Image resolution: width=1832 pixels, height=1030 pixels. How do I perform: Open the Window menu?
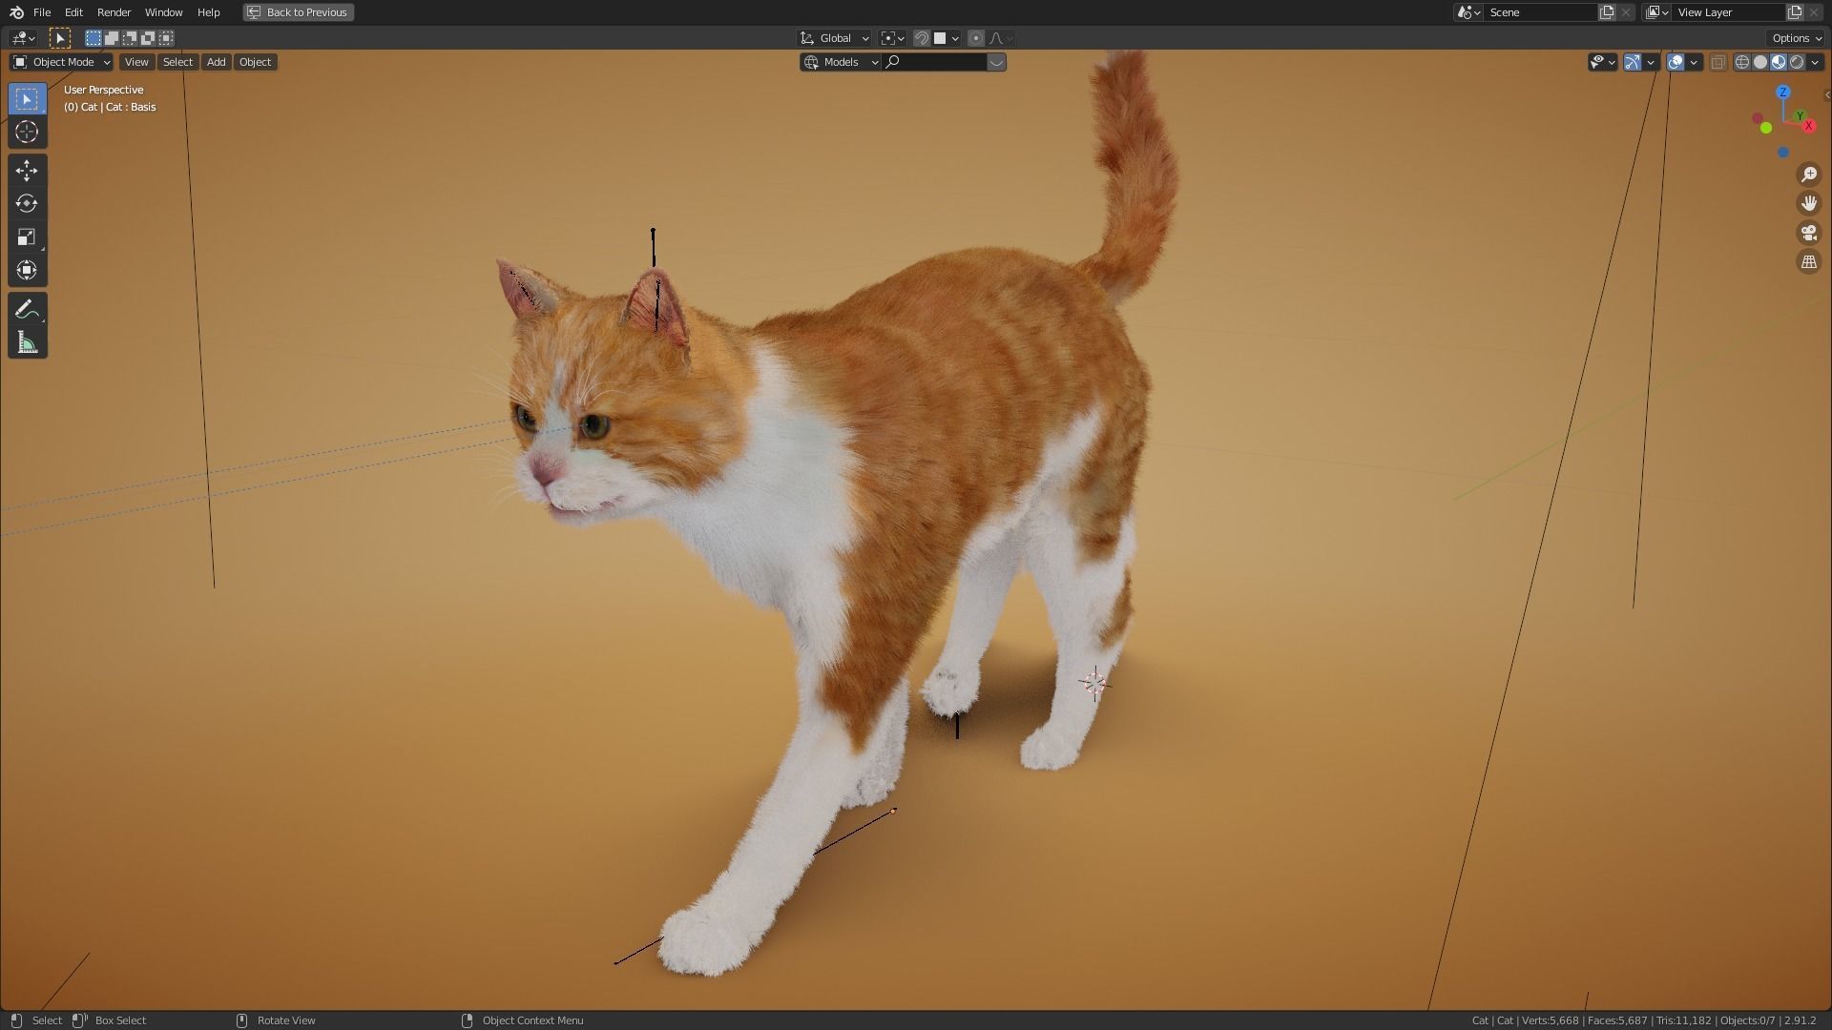point(163,12)
